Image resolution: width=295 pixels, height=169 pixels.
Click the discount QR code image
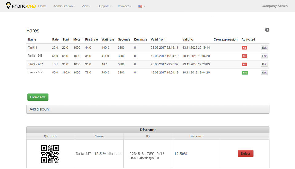point(50,154)
